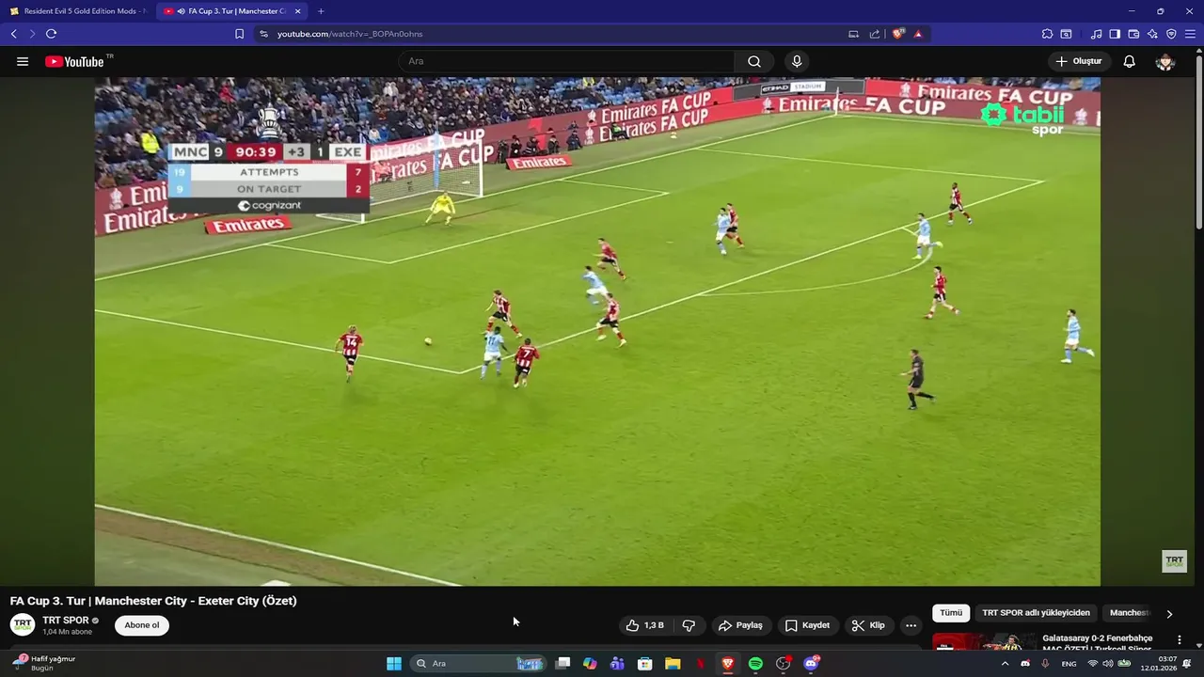Expand hidden system tray icons chevron

pos(1005,664)
